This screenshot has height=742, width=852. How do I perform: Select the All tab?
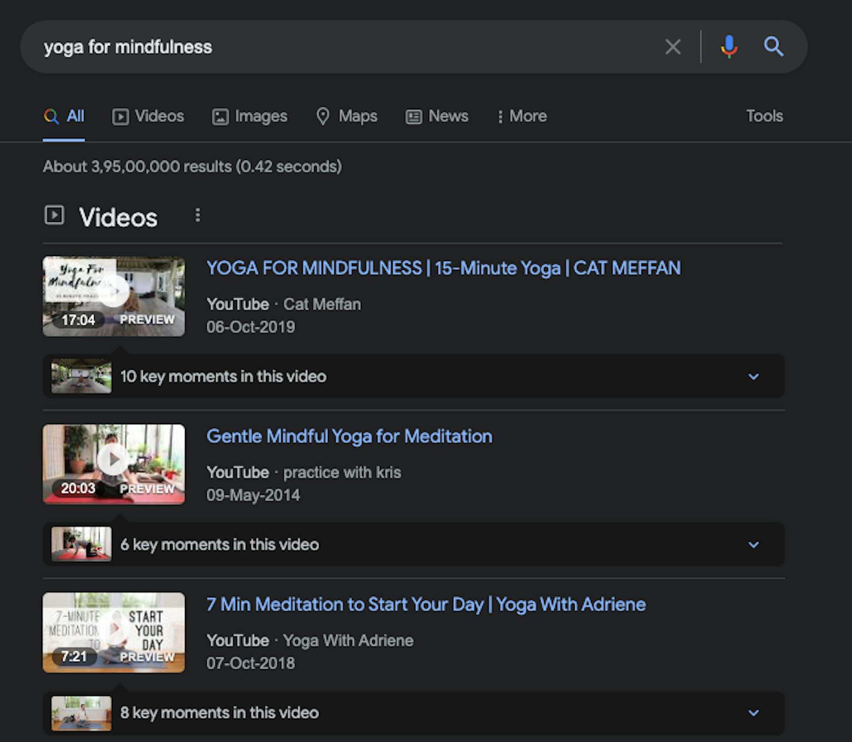pos(64,116)
